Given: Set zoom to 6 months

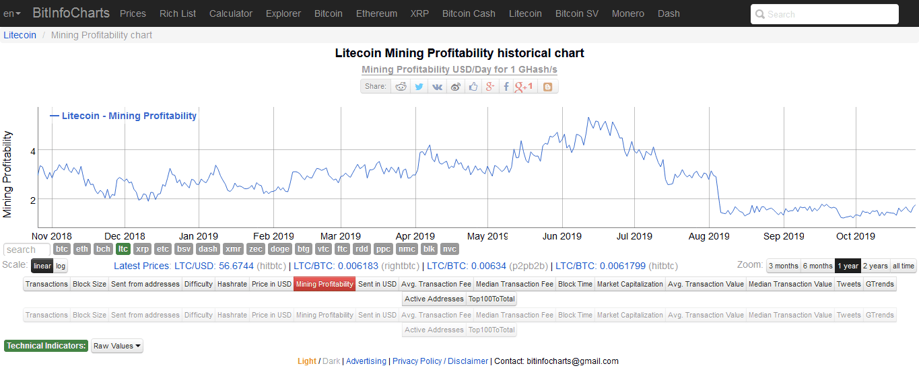Looking at the screenshot, I should pos(817,266).
